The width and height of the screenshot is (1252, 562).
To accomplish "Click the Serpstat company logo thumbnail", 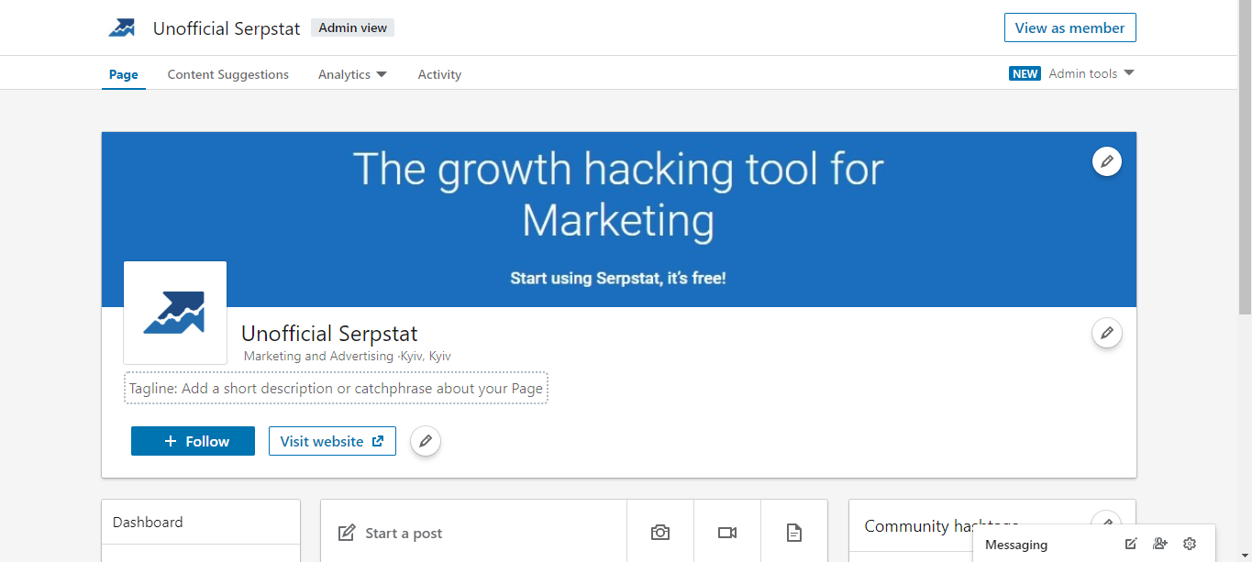I will (x=175, y=313).
